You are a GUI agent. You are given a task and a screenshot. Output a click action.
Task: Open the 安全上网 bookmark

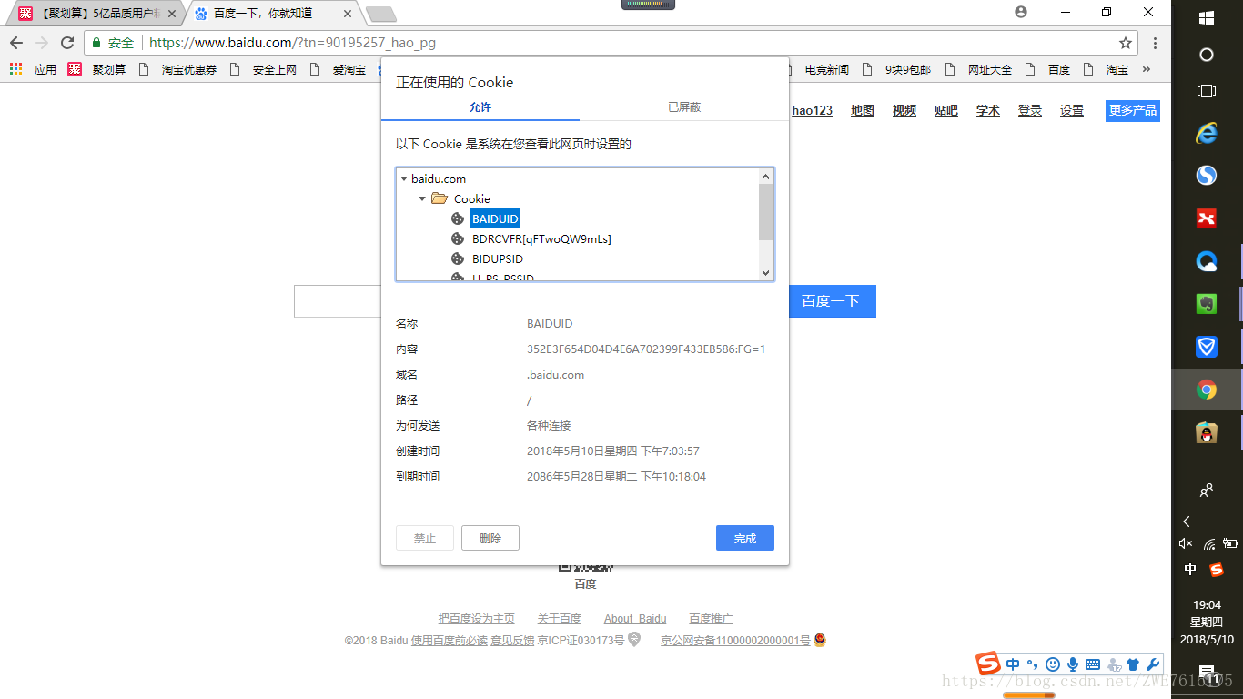[264, 69]
